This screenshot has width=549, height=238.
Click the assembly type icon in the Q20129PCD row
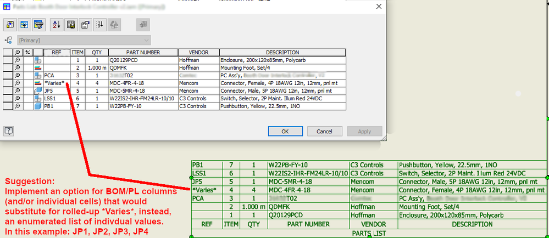click(38, 60)
